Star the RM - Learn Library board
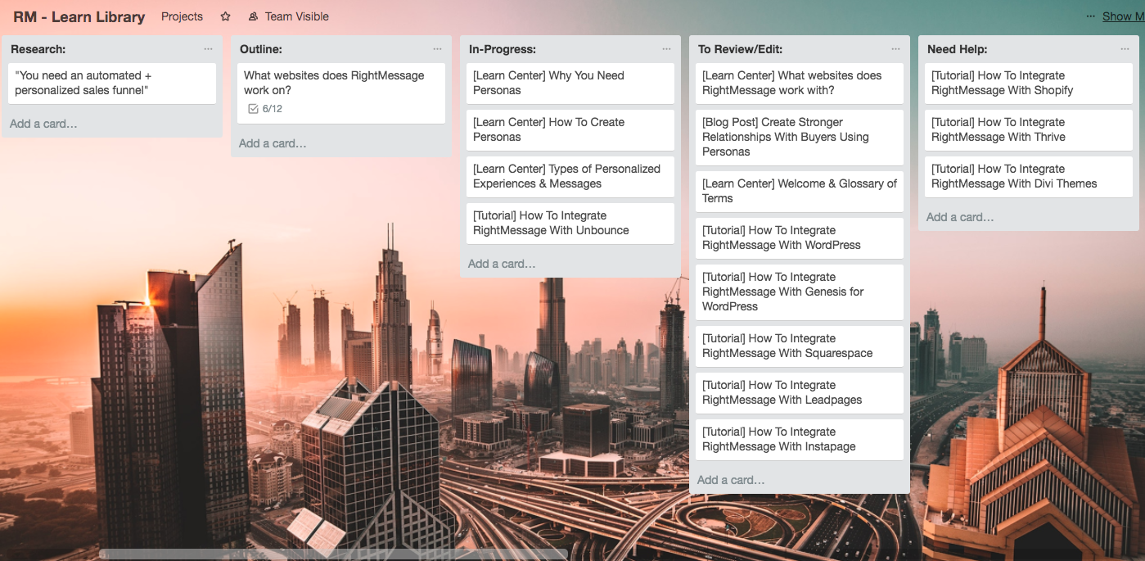 [225, 16]
